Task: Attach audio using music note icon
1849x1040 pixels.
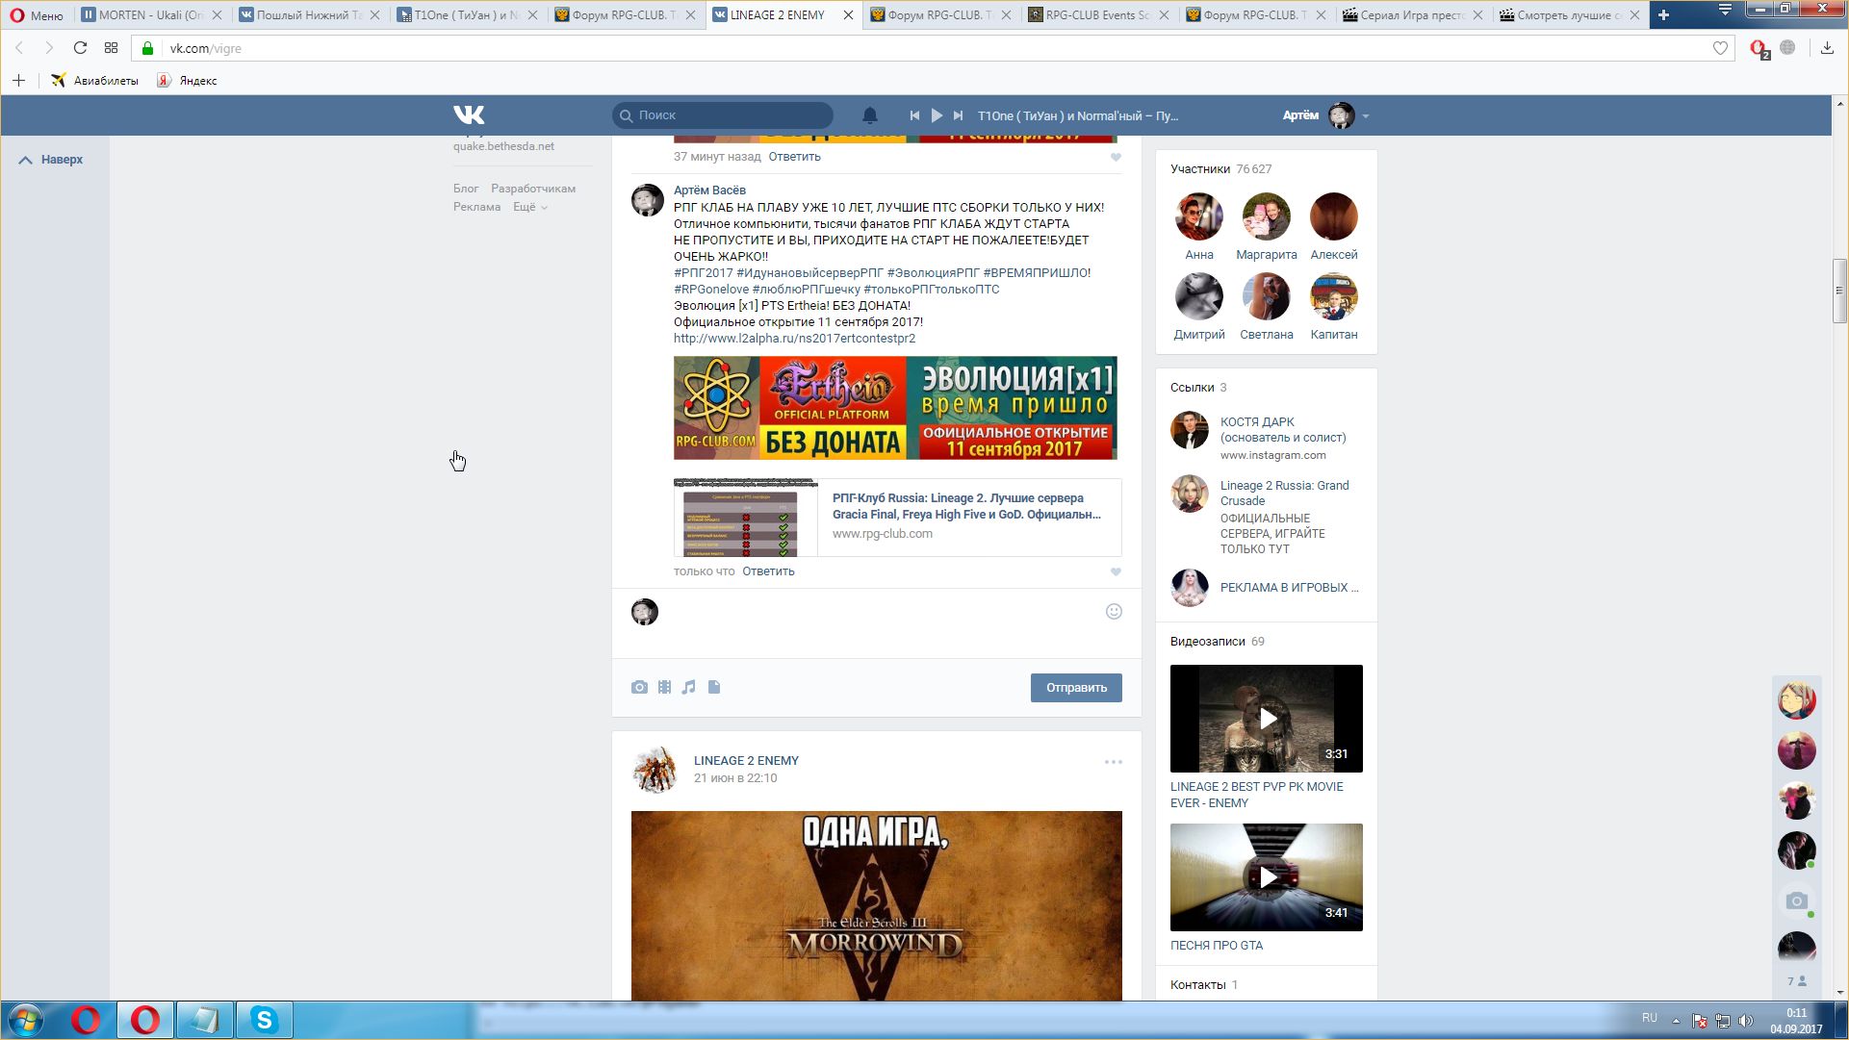Action: [x=689, y=687]
